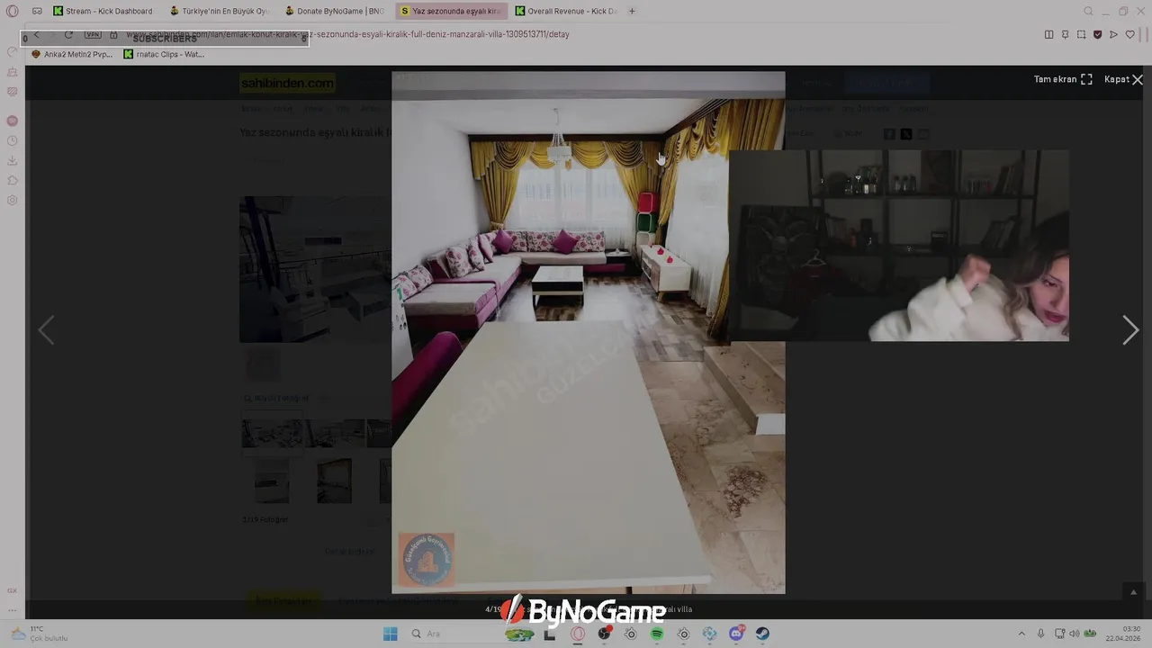1152x648 pixels.
Task: Take a snapshot with capture icon
Action: pyautogui.click(x=1081, y=34)
